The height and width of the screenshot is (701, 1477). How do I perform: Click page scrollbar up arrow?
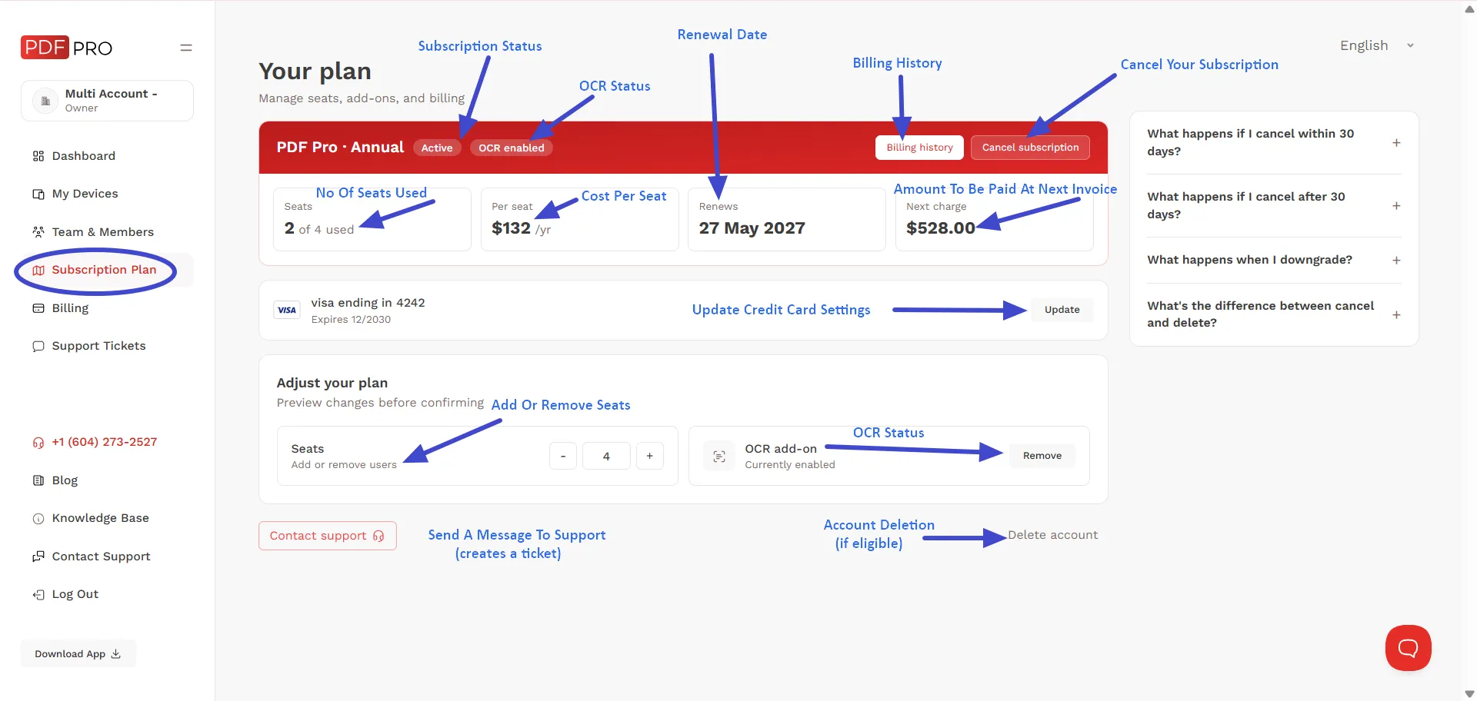pyautogui.click(x=1470, y=9)
